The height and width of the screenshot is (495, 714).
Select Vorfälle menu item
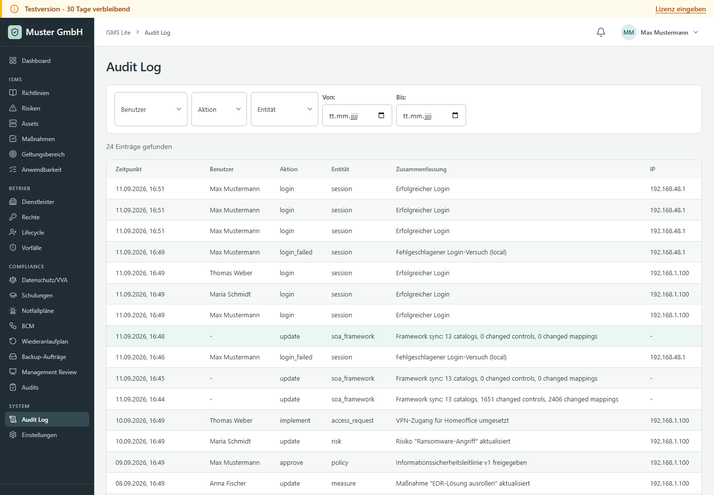pyautogui.click(x=47, y=247)
